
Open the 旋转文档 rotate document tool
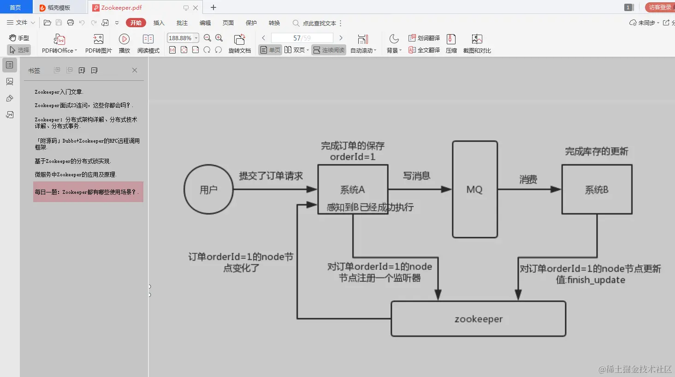point(239,43)
